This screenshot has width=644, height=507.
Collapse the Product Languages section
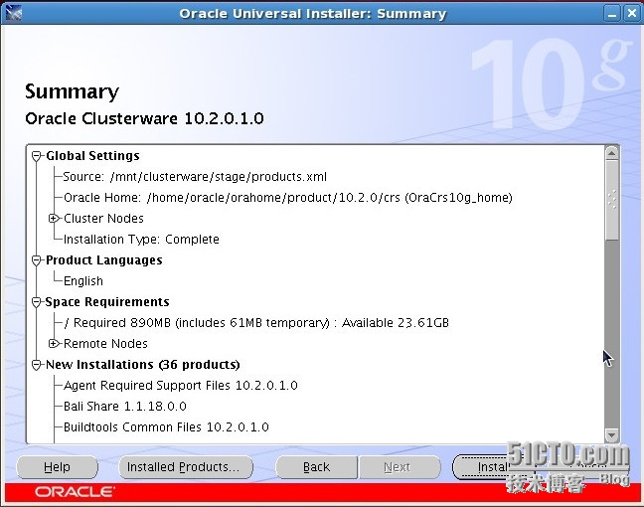[37, 260]
